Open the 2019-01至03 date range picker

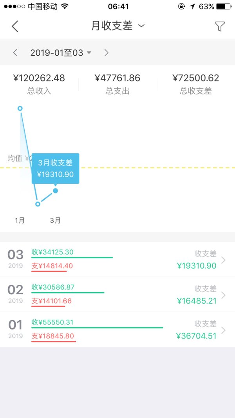[x=61, y=52]
